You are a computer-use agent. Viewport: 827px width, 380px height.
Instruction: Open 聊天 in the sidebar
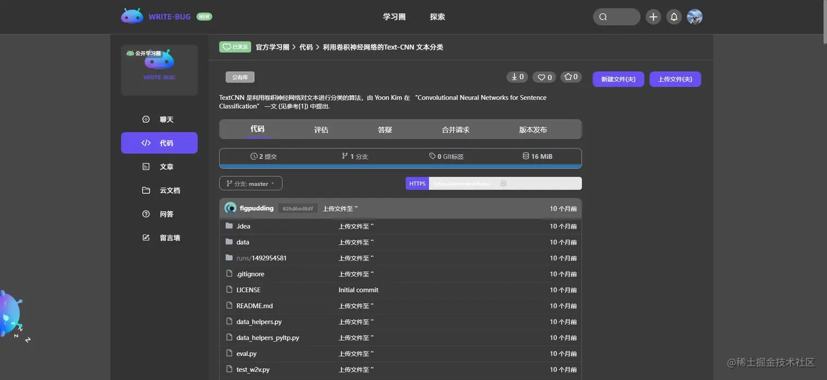pos(159,119)
